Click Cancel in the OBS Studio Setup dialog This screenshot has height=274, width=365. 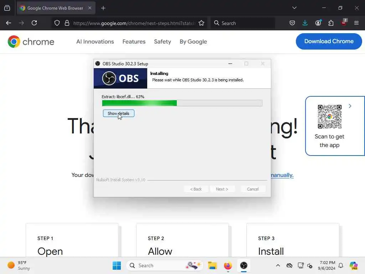[253, 189]
